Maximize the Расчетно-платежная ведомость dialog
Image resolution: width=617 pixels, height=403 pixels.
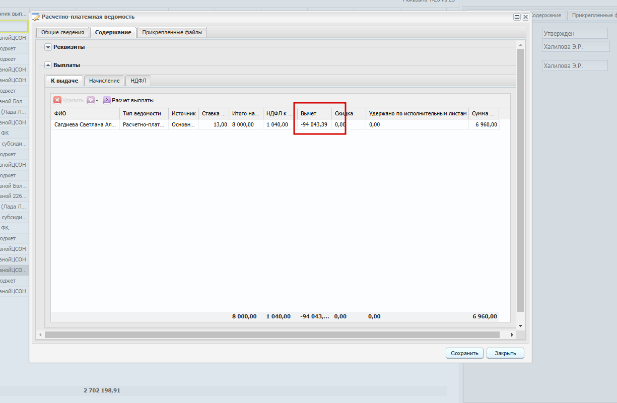pyautogui.click(x=517, y=17)
